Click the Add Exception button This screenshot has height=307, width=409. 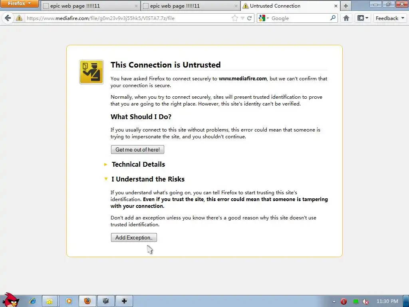[x=134, y=237]
